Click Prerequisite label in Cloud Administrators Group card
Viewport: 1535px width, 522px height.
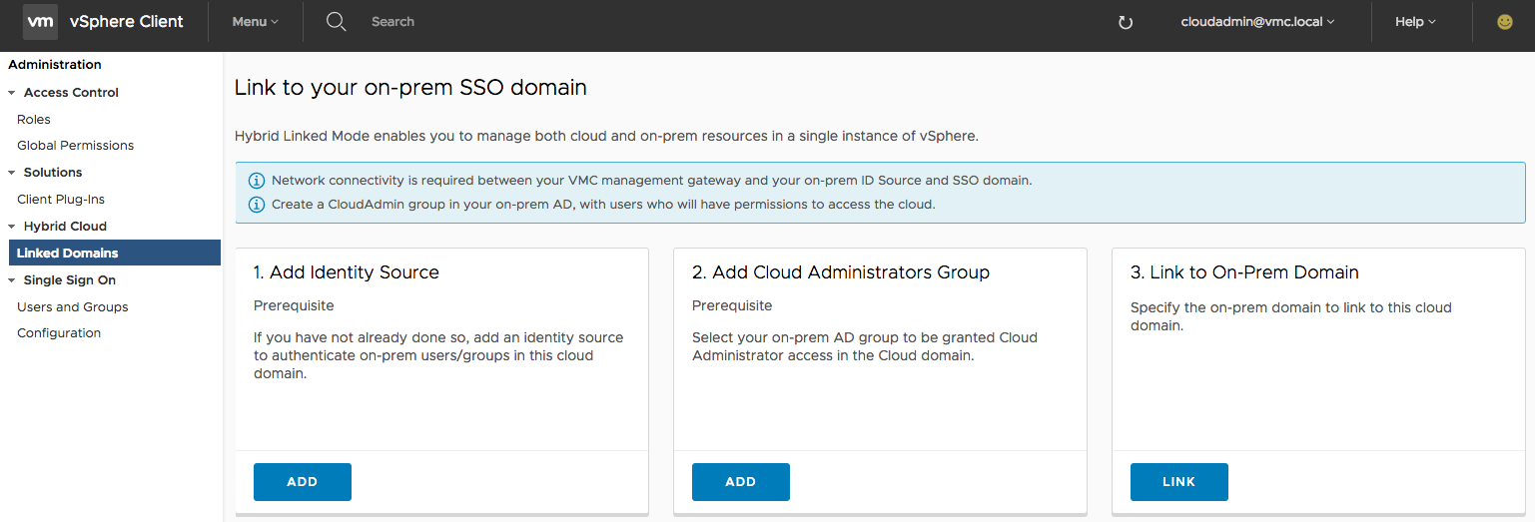pos(732,305)
